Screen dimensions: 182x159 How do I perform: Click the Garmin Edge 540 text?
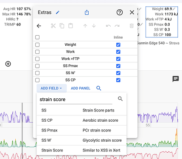(x=151, y=43)
